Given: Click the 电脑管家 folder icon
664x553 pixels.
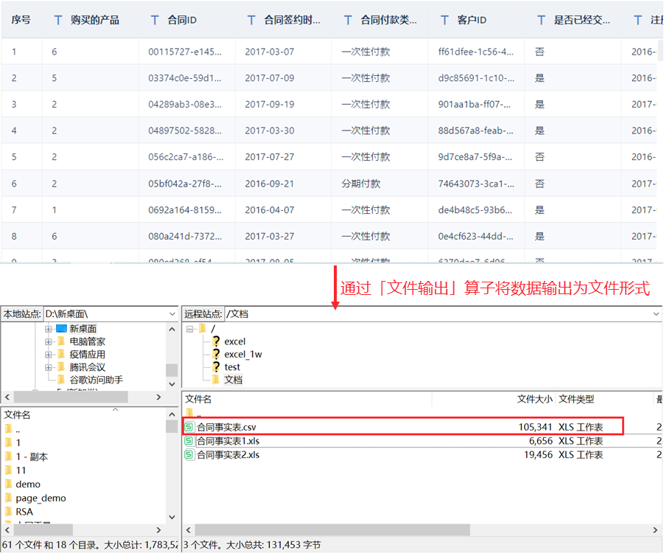Looking at the screenshot, I should [x=61, y=341].
